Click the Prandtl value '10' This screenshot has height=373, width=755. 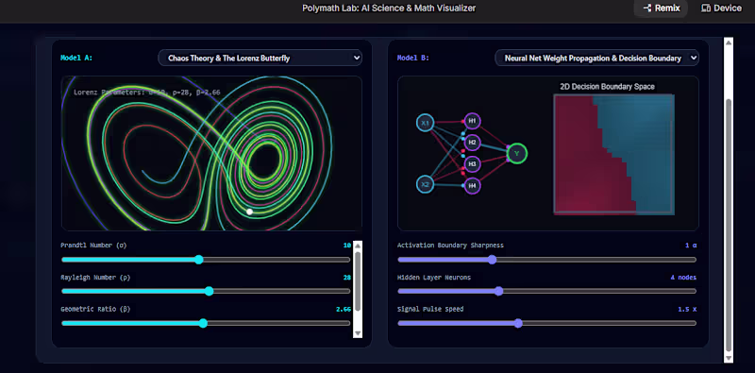pyautogui.click(x=347, y=246)
